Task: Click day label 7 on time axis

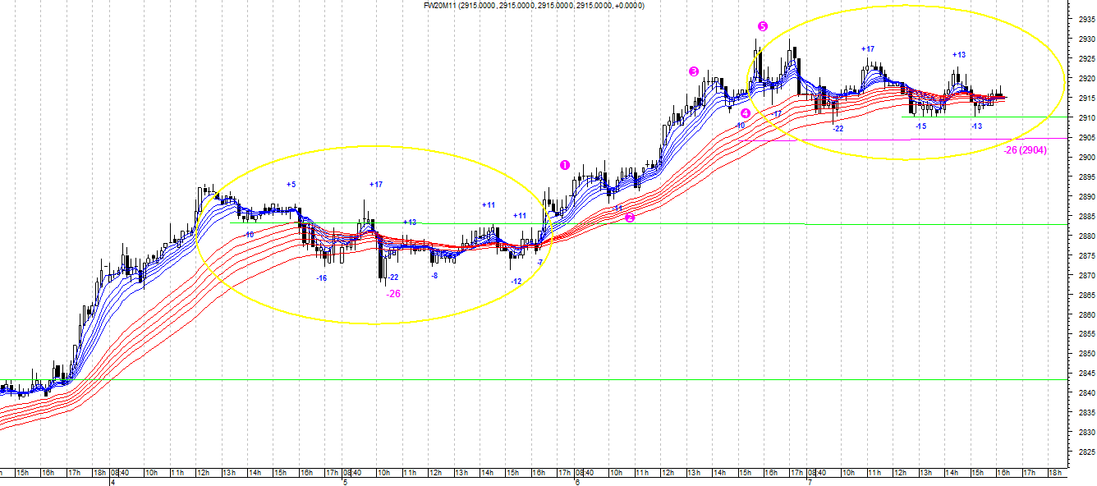Action: tap(810, 482)
